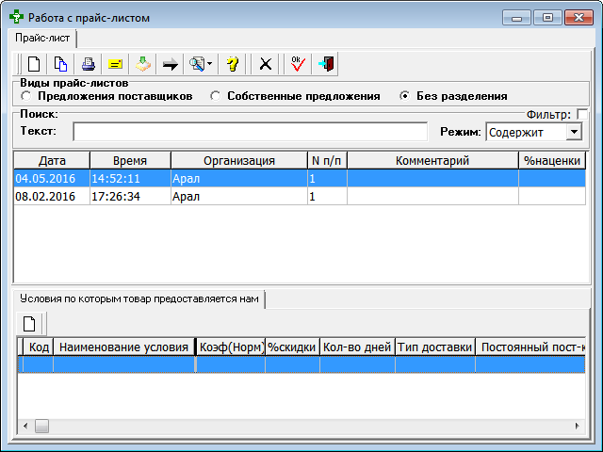The width and height of the screenshot is (603, 452).
Task: Select 'Предложения поставщиков' radio option
Action: tap(25, 96)
